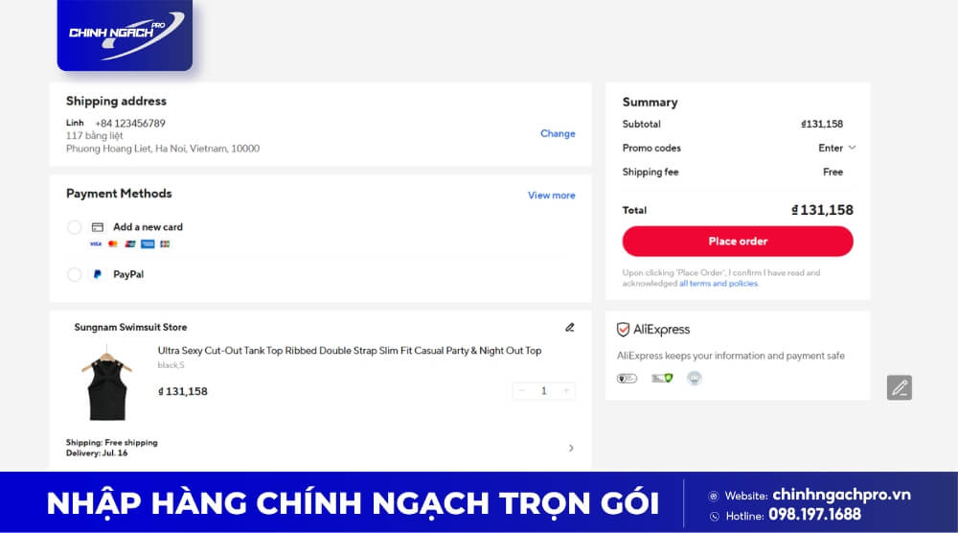The width and height of the screenshot is (958, 533).
Task: Click the hotline number 098.197.1688
Action: (x=814, y=515)
